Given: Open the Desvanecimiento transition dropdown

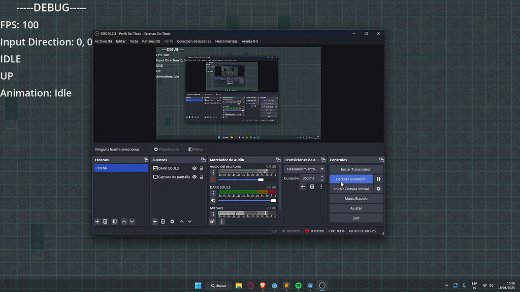Looking at the screenshot, I should coord(322,169).
